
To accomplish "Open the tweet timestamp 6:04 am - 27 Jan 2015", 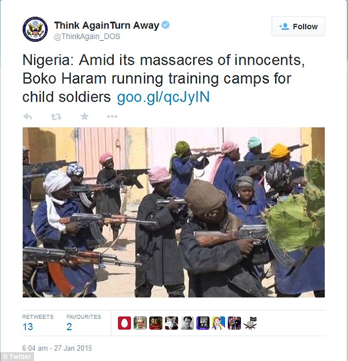I will tap(57, 348).
